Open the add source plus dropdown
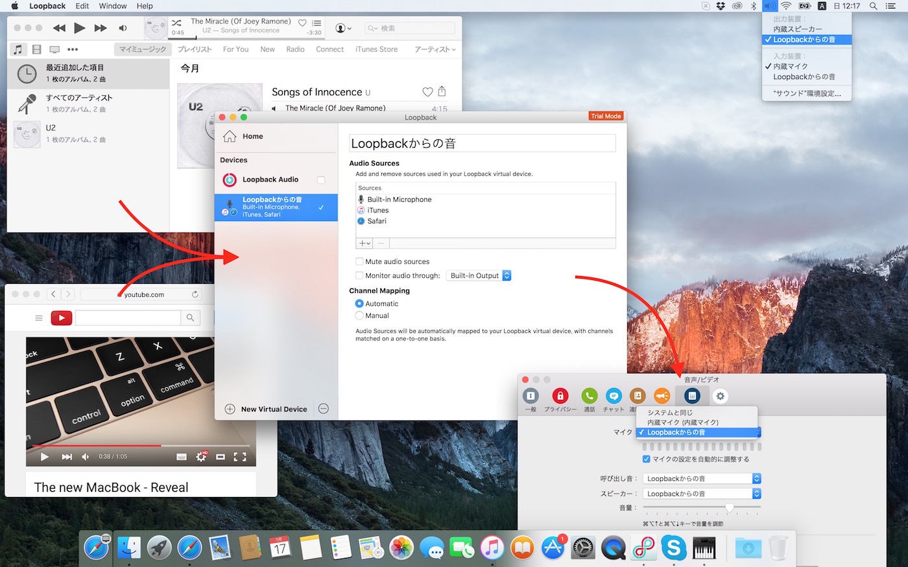 click(x=364, y=244)
